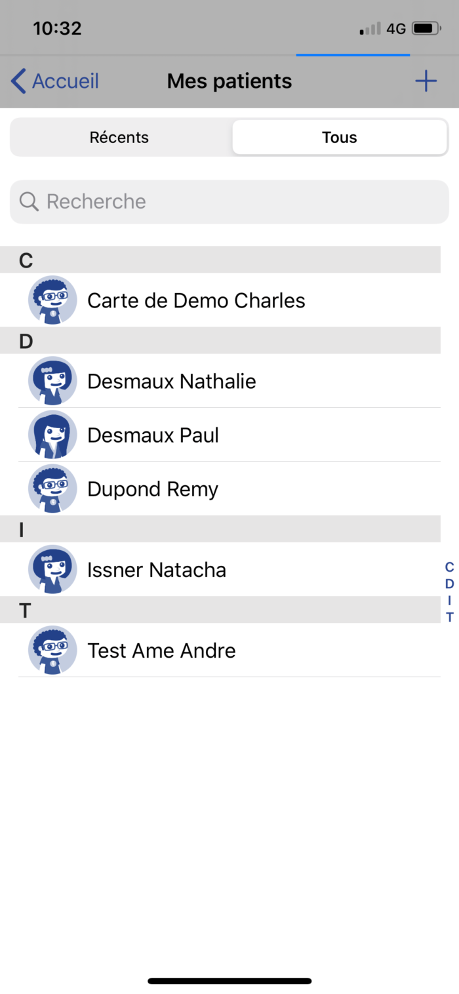Tap Desmaux Nathalie's avatar icon
This screenshot has width=459, height=994.
[x=52, y=381]
